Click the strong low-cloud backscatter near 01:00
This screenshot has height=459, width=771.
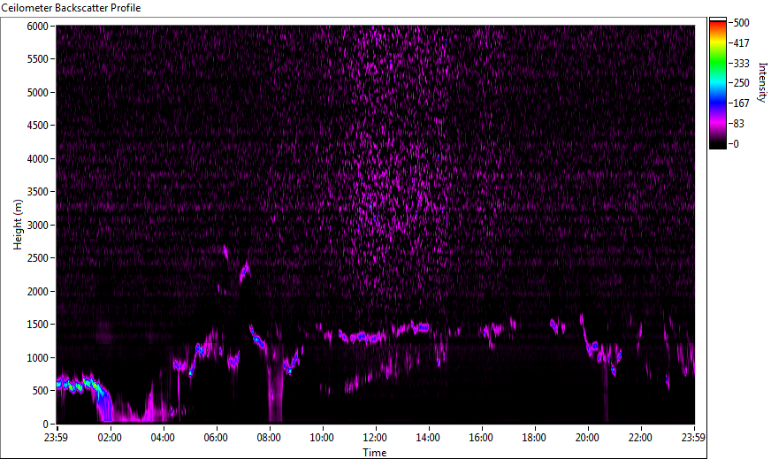[81, 385]
